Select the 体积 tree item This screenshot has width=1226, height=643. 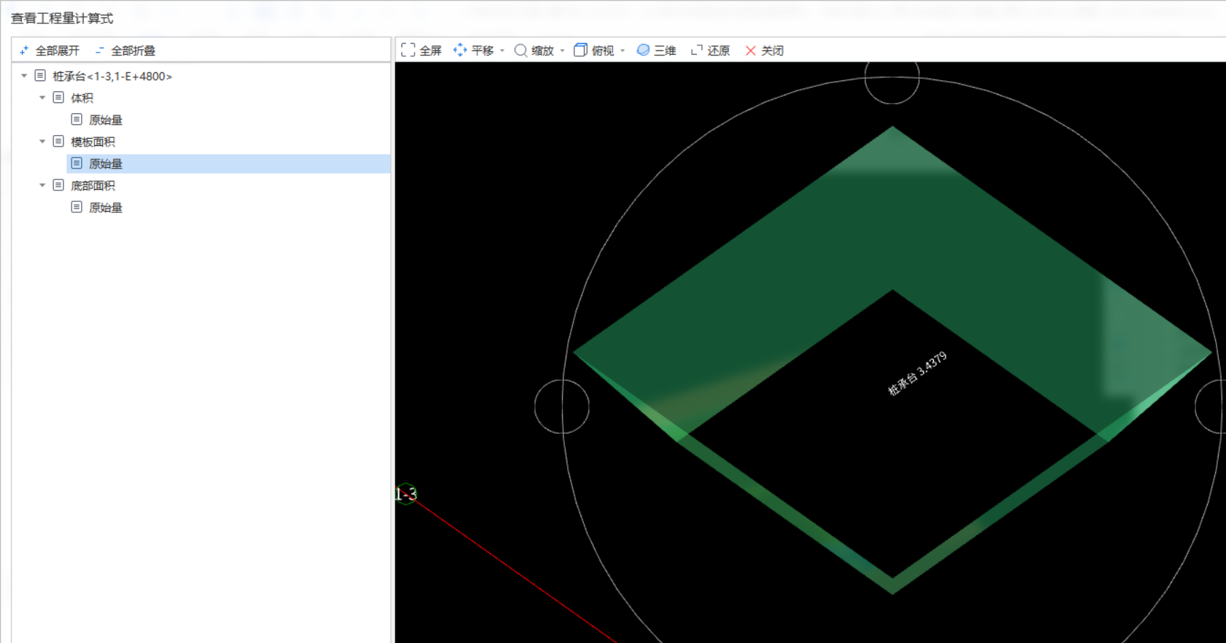point(82,98)
